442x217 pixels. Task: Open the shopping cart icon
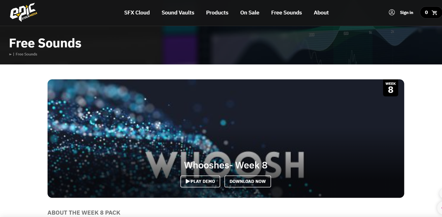point(434,12)
